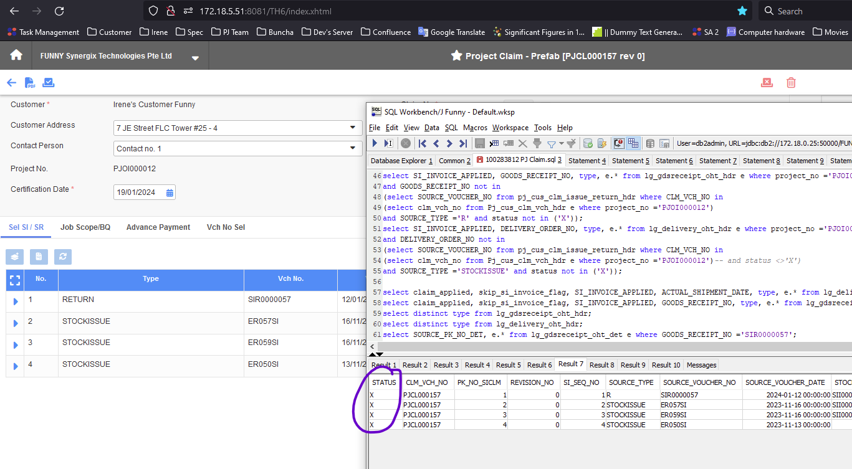Click the browser Search field

pos(804,11)
